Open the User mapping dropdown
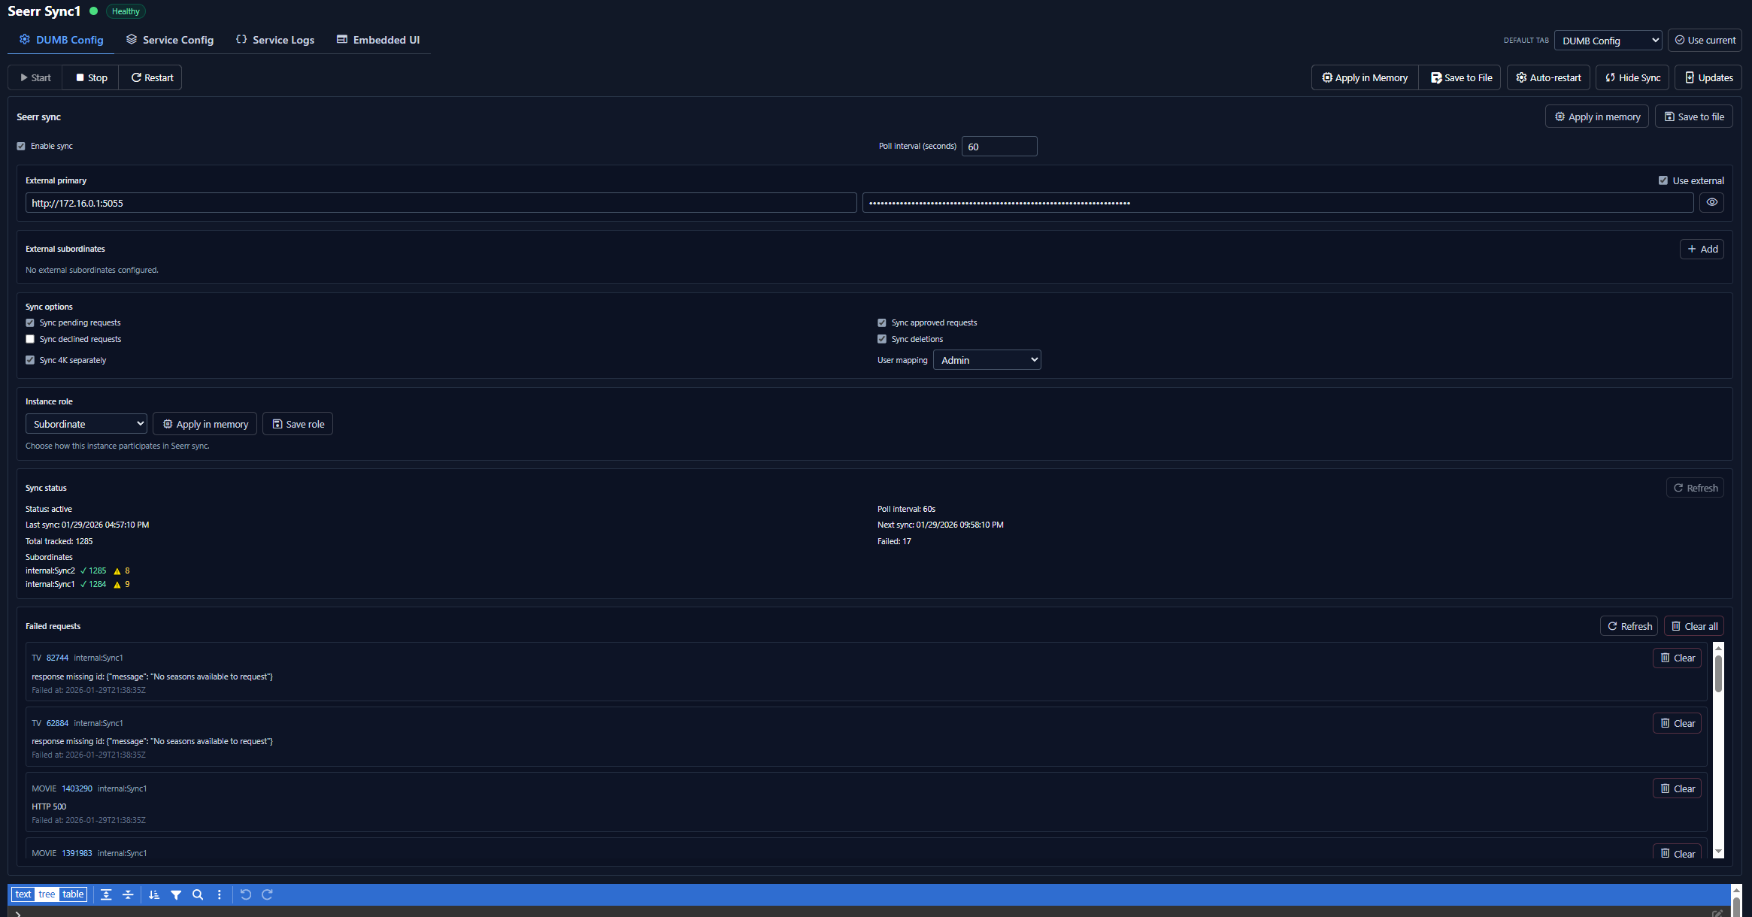This screenshot has height=917, width=1752. 987,359
